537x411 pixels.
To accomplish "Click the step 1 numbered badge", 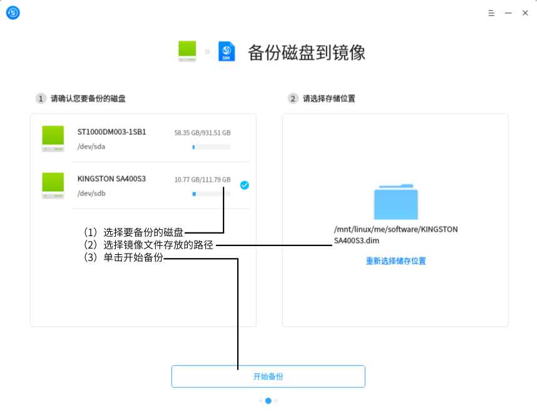I will [41, 98].
